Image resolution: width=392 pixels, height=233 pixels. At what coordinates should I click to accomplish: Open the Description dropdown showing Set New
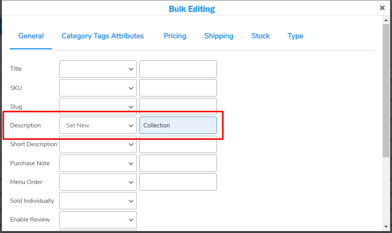(x=98, y=125)
